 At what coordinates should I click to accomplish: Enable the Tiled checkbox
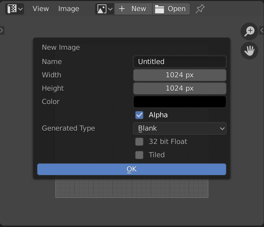click(139, 155)
